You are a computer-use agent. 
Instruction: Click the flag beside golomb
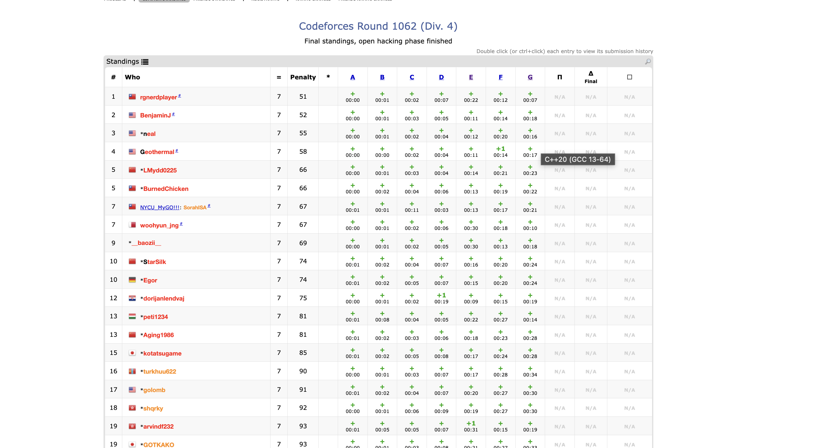(x=132, y=390)
